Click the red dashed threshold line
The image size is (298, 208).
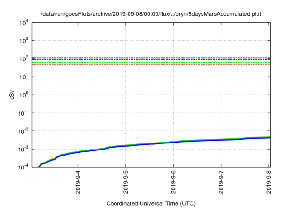point(151,65)
